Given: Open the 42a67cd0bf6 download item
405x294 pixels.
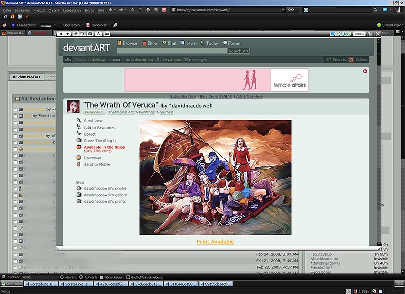Looking at the screenshot, I should tap(111, 284).
